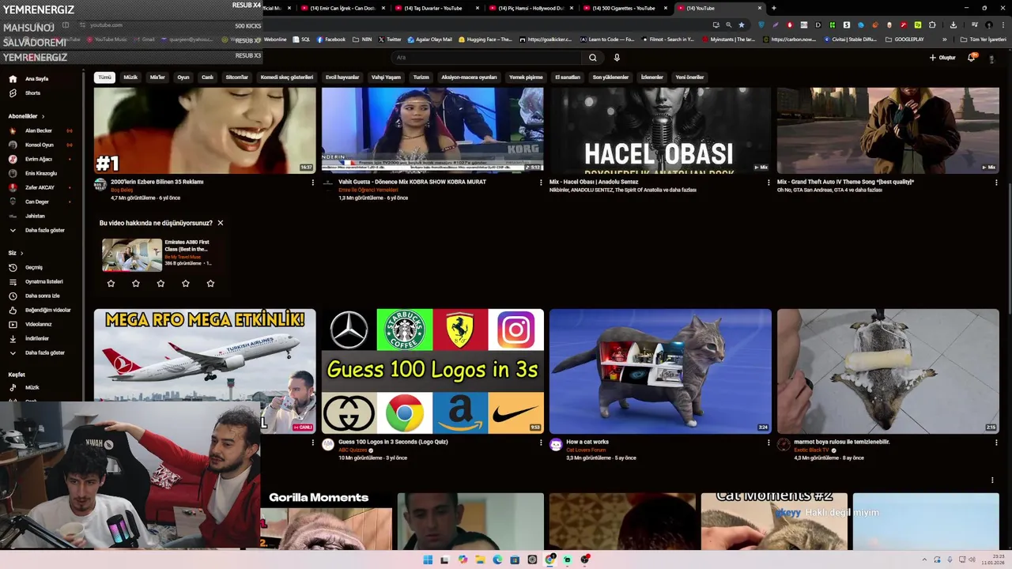Viewport: 1012px width, 569px height.
Task: Open Daha sonra izle watch later
Action: coord(42,296)
